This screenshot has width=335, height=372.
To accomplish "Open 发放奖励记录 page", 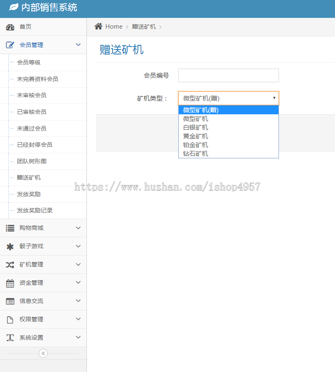I will tap(43, 210).
